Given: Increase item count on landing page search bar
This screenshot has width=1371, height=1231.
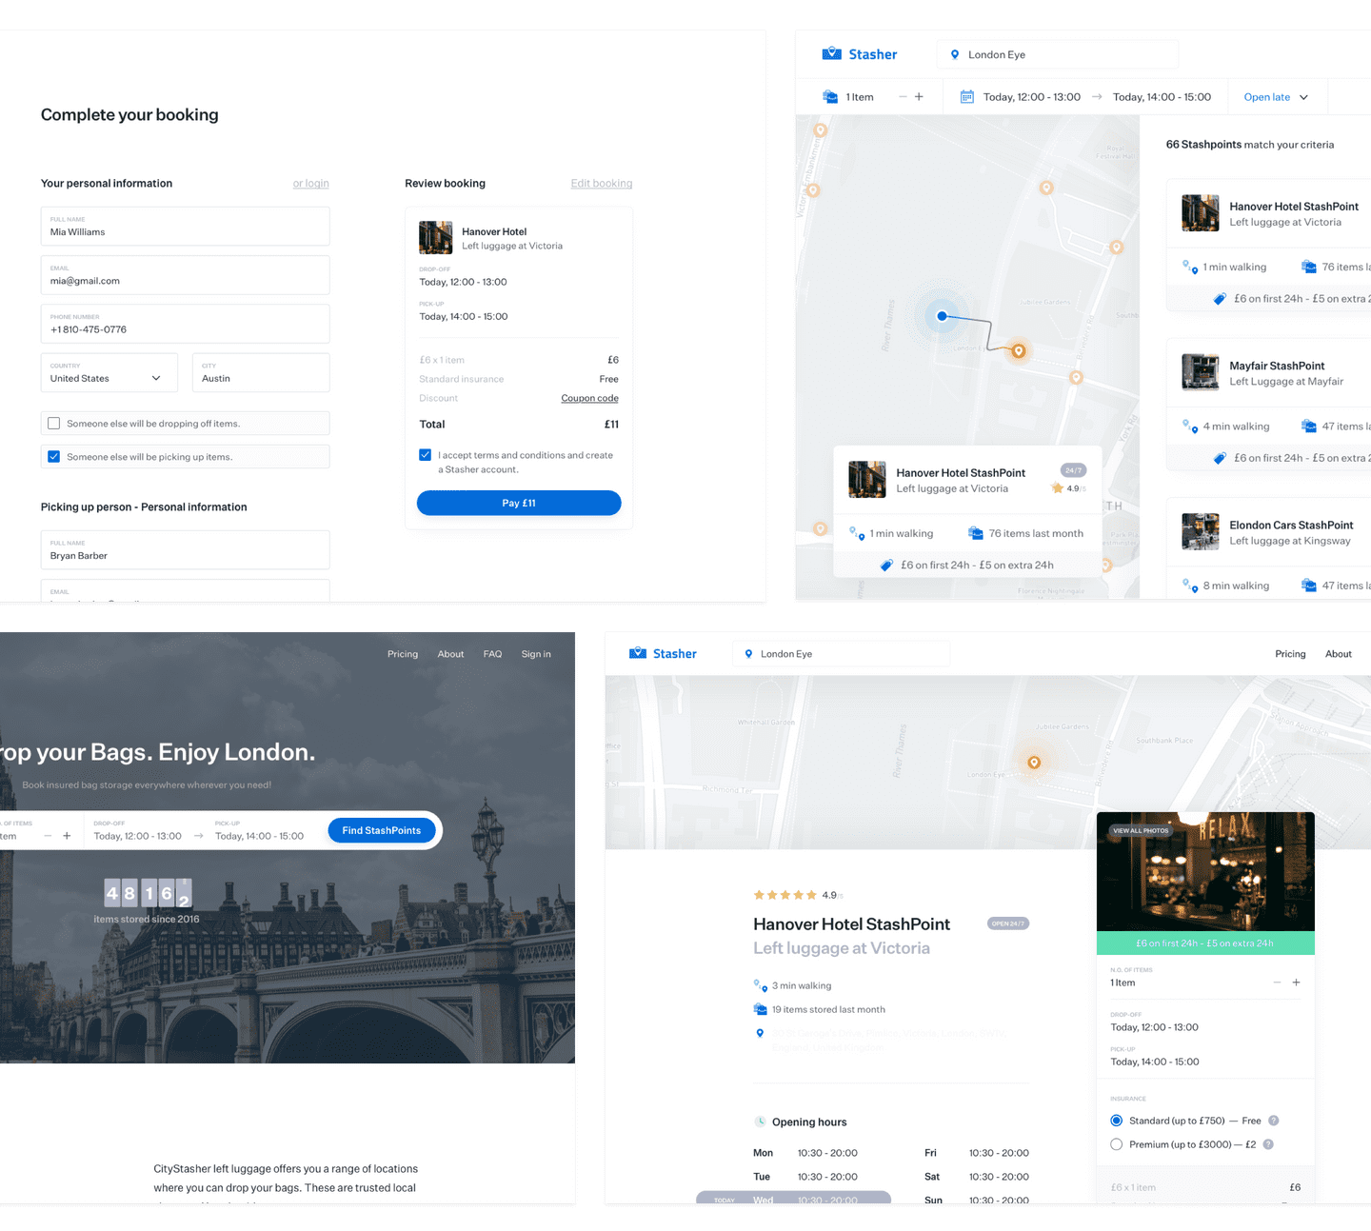Looking at the screenshot, I should pyautogui.click(x=67, y=836).
